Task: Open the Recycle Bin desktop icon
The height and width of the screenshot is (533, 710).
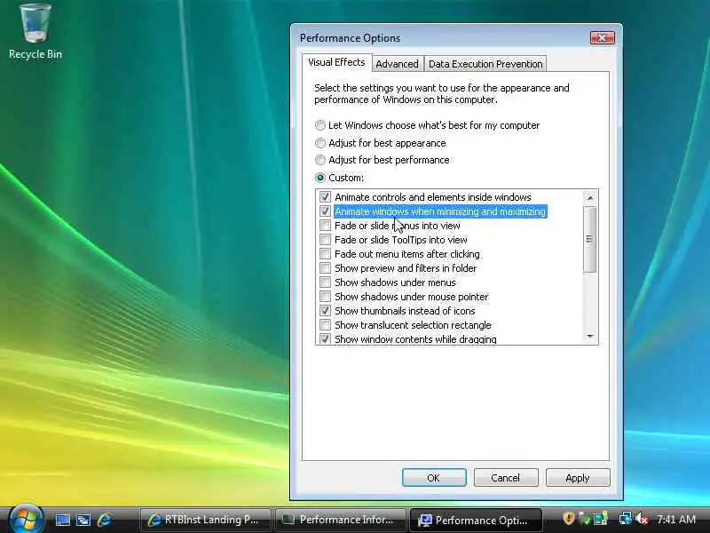Action: coord(35,32)
